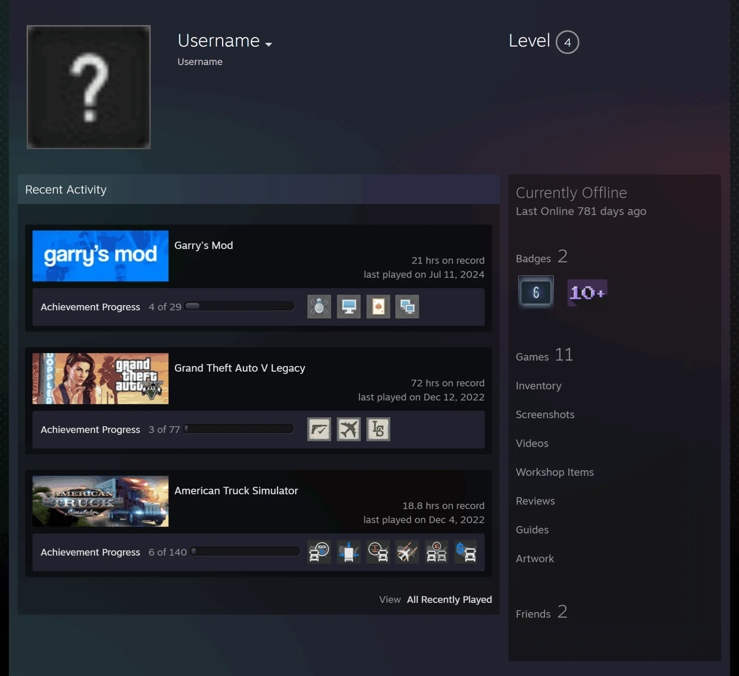
Task: Select American Truck Simulator parking achievement icon
Action: click(349, 552)
